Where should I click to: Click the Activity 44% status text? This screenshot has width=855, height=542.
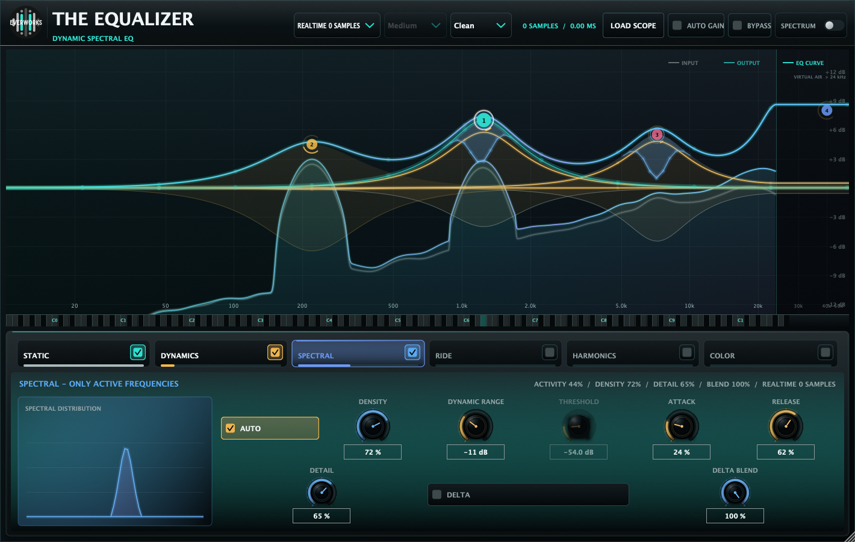tap(558, 384)
